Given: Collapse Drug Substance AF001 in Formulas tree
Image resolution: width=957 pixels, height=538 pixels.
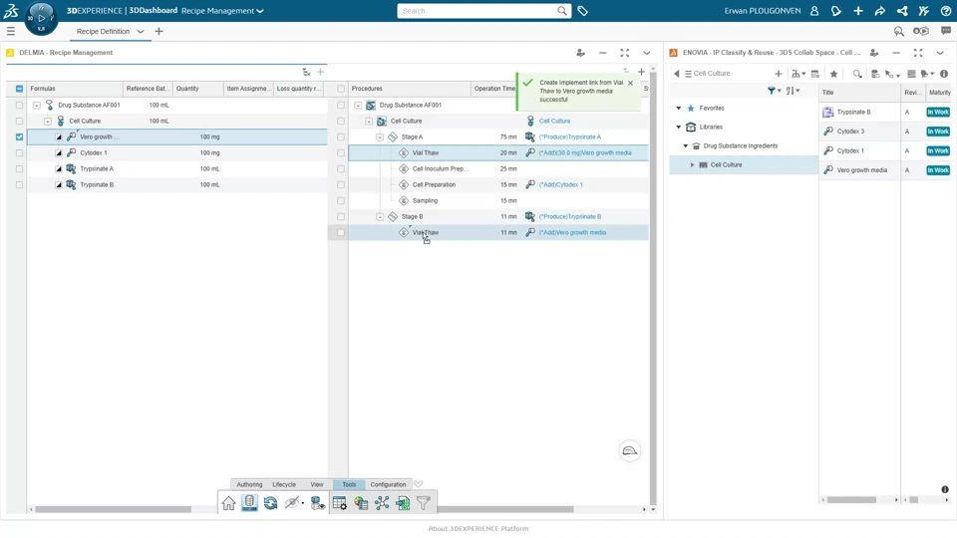Looking at the screenshot, I should pos(37,105).
